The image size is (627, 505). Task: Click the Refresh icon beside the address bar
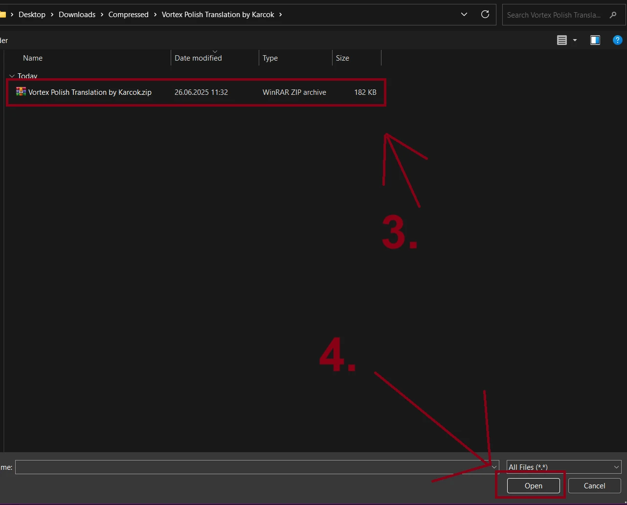pos(485,14)
